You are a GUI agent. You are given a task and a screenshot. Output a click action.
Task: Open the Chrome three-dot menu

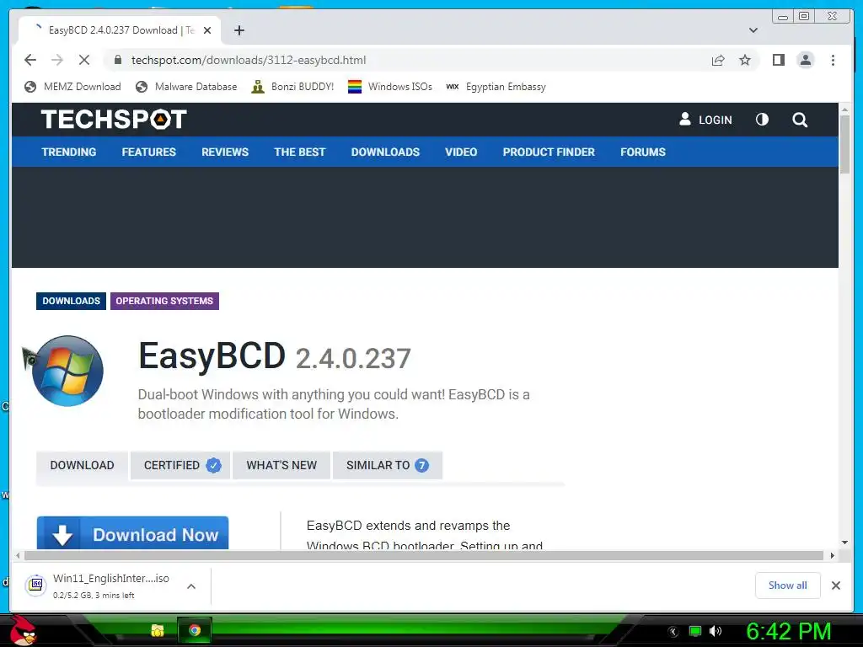[833, 60]
